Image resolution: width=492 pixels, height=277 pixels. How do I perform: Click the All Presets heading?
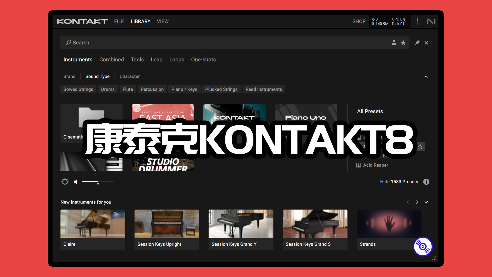370,111
